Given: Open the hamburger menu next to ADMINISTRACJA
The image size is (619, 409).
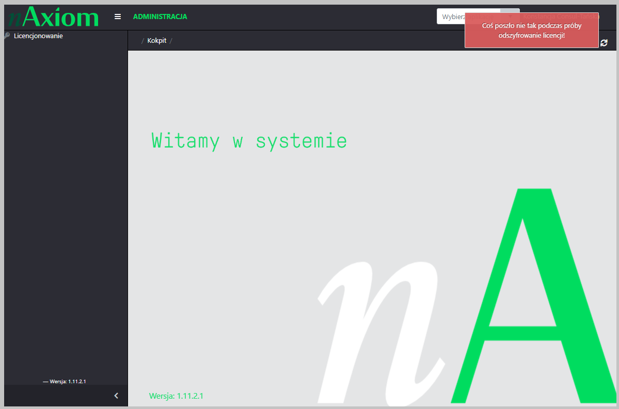Looking at the screenshot, I should coord(118,17).
